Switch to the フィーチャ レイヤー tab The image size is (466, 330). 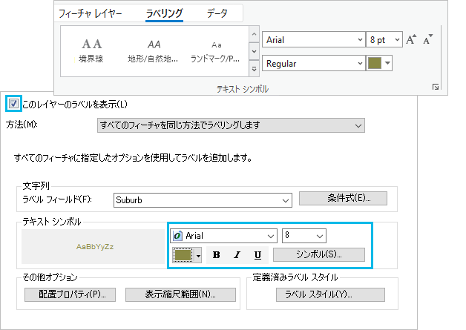point(91,13)
